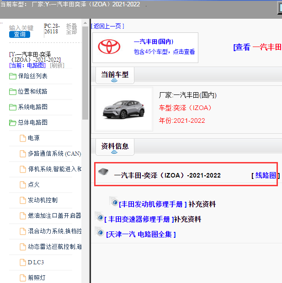This screenshot has height=283, width=282.
Task: Click the monitor icon in the title bar
Action: [x=280, y=8]
